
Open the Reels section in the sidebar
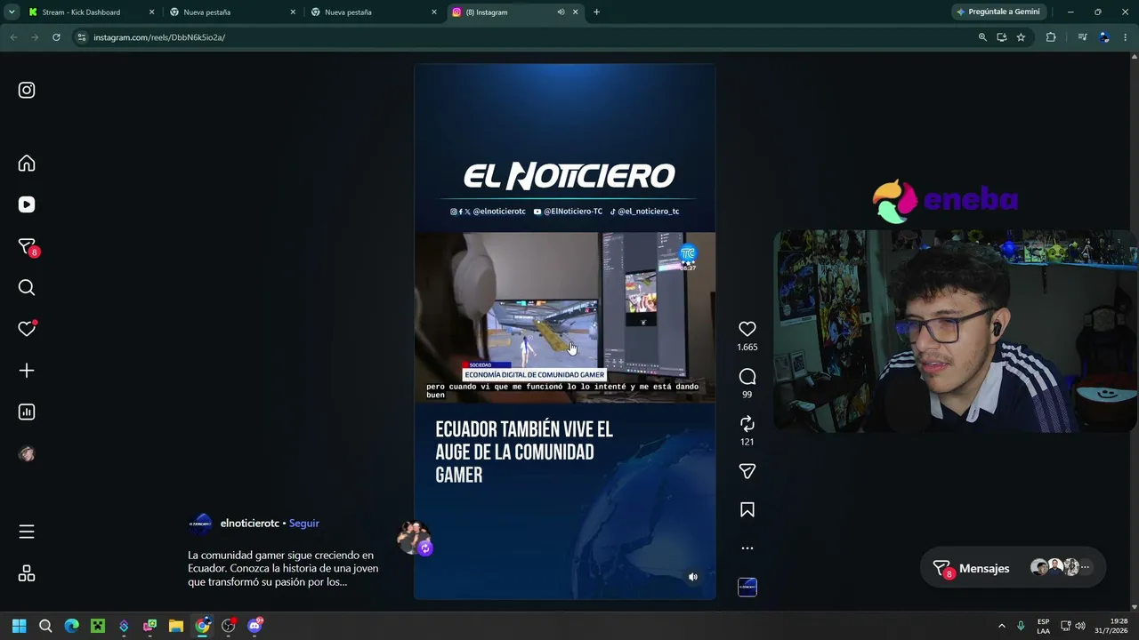pyautogui.click(x=27, y=204)
